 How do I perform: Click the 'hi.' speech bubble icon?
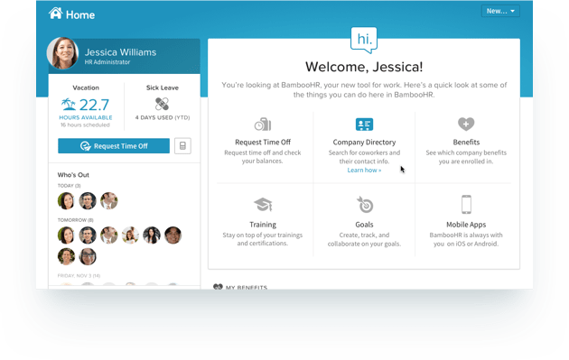(x=364, y=40)
